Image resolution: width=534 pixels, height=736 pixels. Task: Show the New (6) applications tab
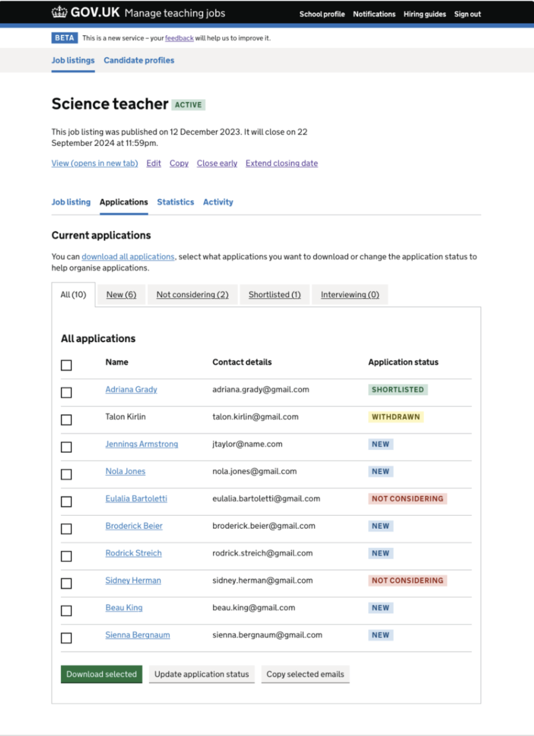121,295
